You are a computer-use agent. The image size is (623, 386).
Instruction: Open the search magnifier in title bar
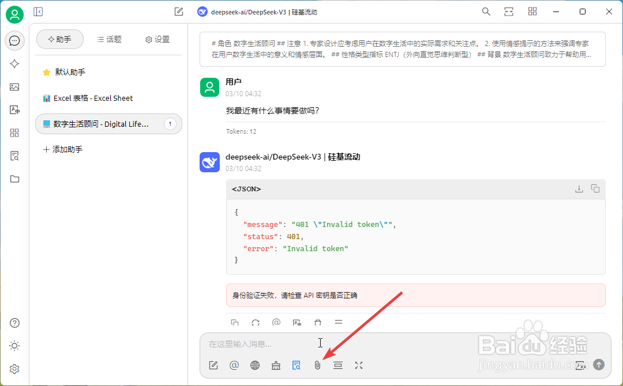pyautogui.click(x=486, y=12)
